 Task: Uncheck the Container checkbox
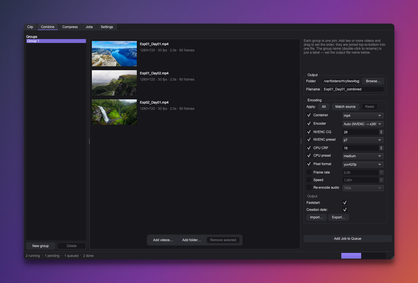[x=309, y=115]
